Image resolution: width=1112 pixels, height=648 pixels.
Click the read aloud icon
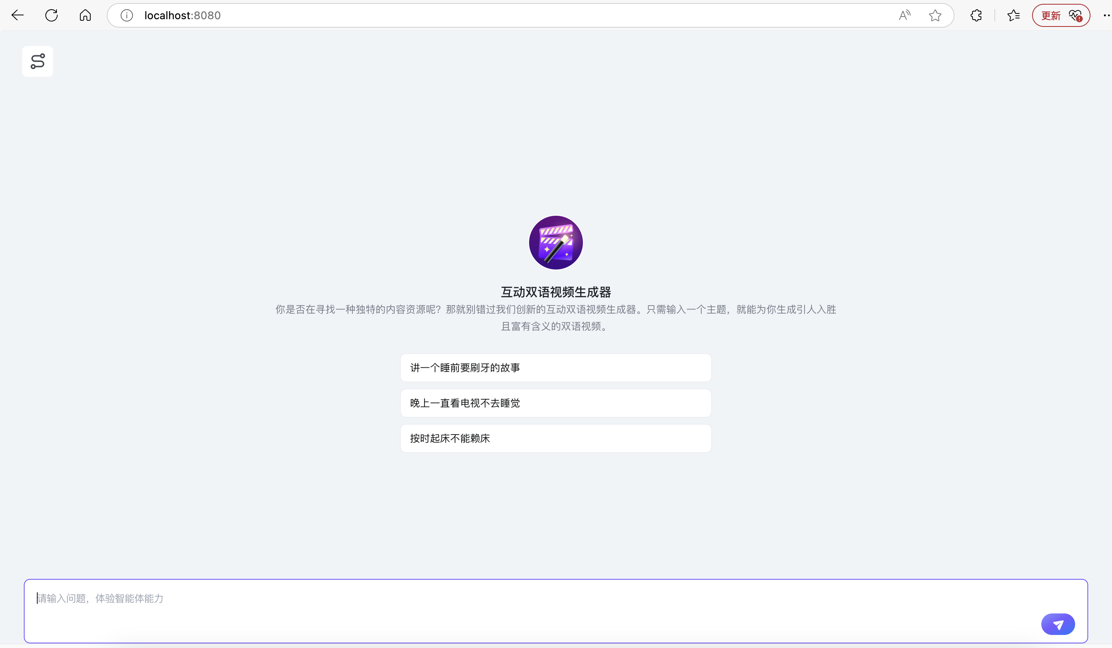pos(904,15)
